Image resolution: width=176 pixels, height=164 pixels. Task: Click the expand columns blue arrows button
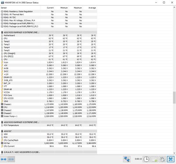tap(4, 159)
